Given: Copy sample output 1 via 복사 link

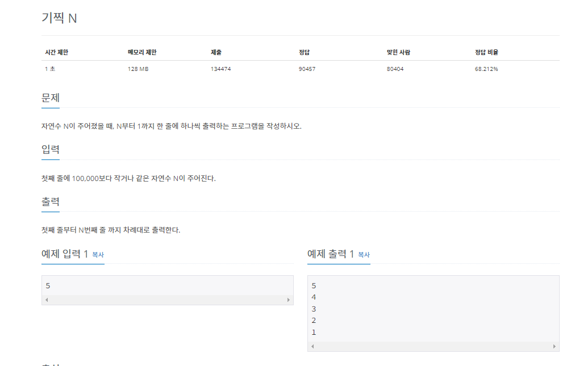Looking at the screenshot, I should (x=364, y=255).
